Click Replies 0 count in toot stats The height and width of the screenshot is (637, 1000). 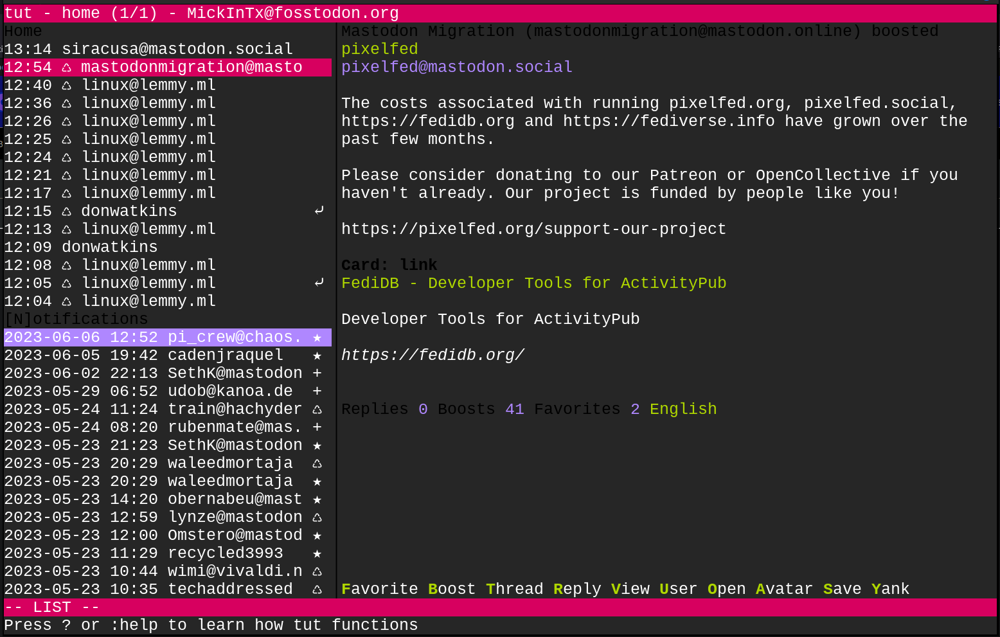click(384, 409)
